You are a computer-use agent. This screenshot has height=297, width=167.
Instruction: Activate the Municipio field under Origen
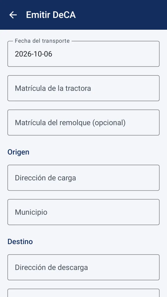[x=83, y=212]
